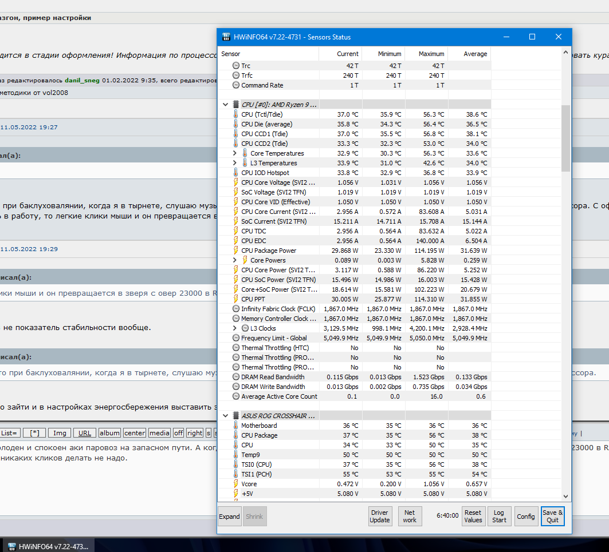Open post timestamp 11.05.2022 19:27 link
The width and height of the screenshot is (609, 552).
29,127
